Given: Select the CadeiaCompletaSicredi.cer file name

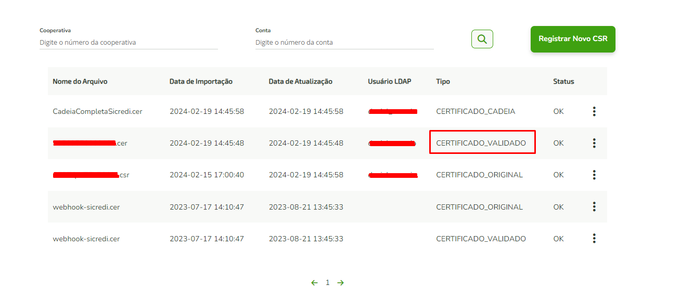Looking at the screenshot, I should tap(97, 111).
